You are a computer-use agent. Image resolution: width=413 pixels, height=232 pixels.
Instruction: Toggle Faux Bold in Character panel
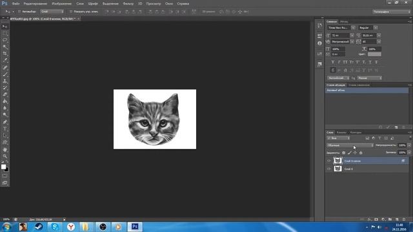[x=333, y=63]
